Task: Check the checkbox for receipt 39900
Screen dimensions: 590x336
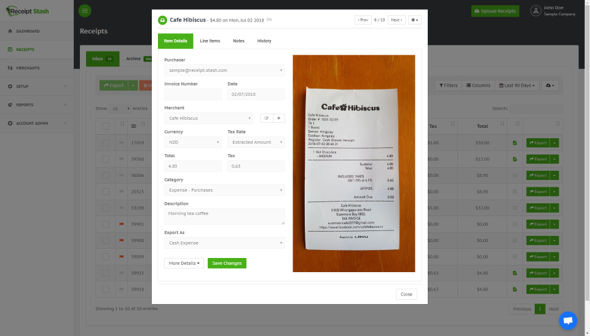Action: tap(106, 240)
